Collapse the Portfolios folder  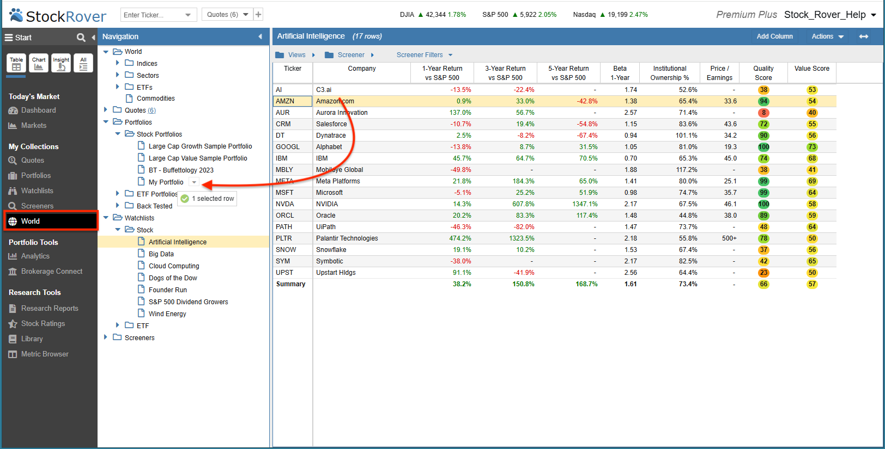pos(106,122)
